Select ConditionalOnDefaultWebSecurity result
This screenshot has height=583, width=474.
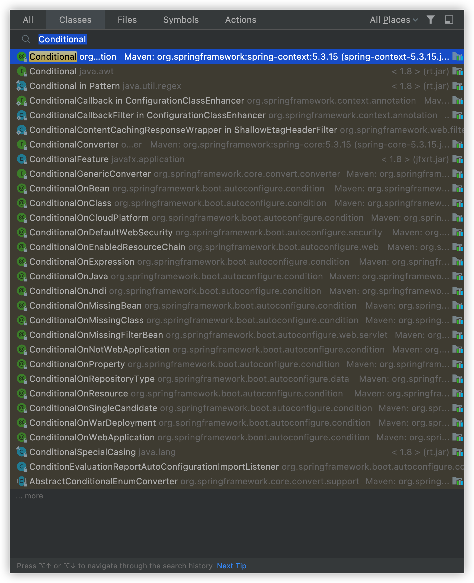[237, 232]
